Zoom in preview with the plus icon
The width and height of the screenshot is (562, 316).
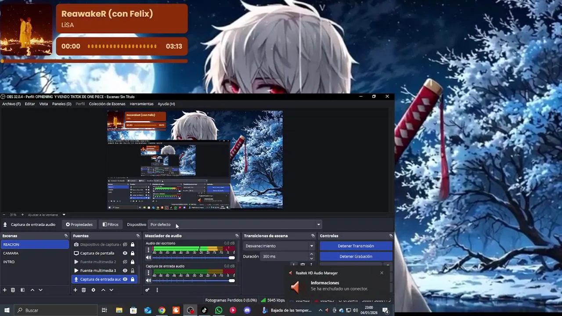[x=22, y=215]
